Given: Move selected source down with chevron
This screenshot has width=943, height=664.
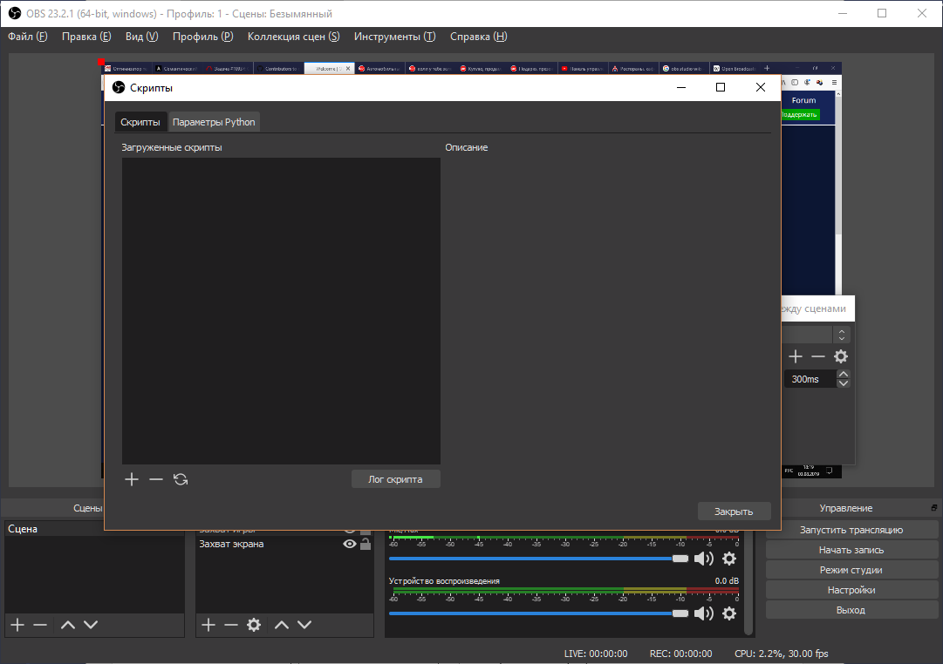Looking at the screenshot, I should pyautogui.click(x=304, y=625).
